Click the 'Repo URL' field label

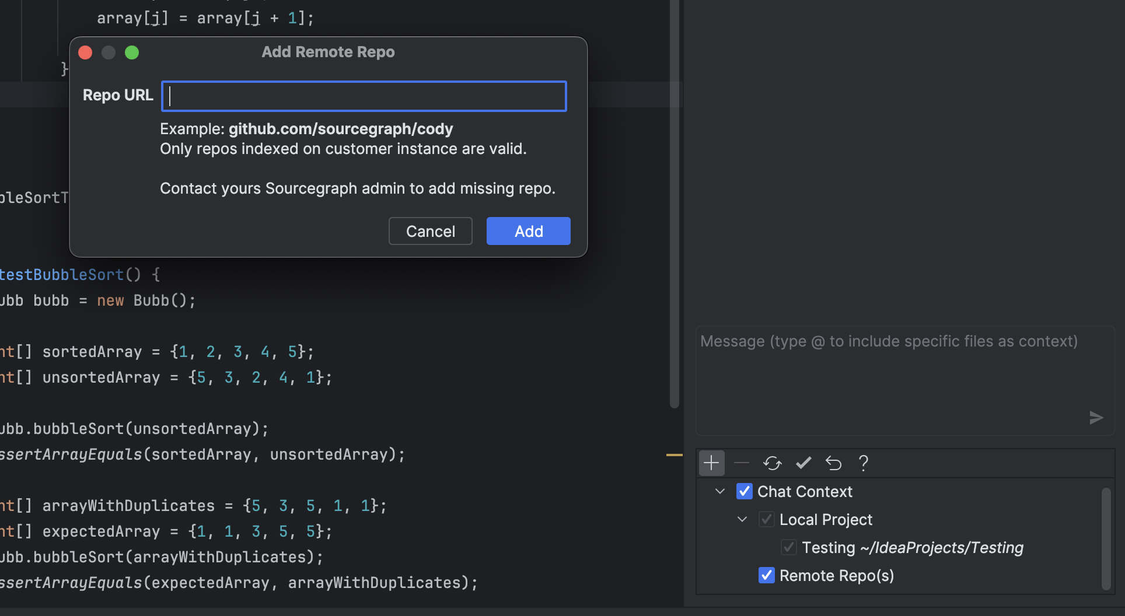pos(118,95)
